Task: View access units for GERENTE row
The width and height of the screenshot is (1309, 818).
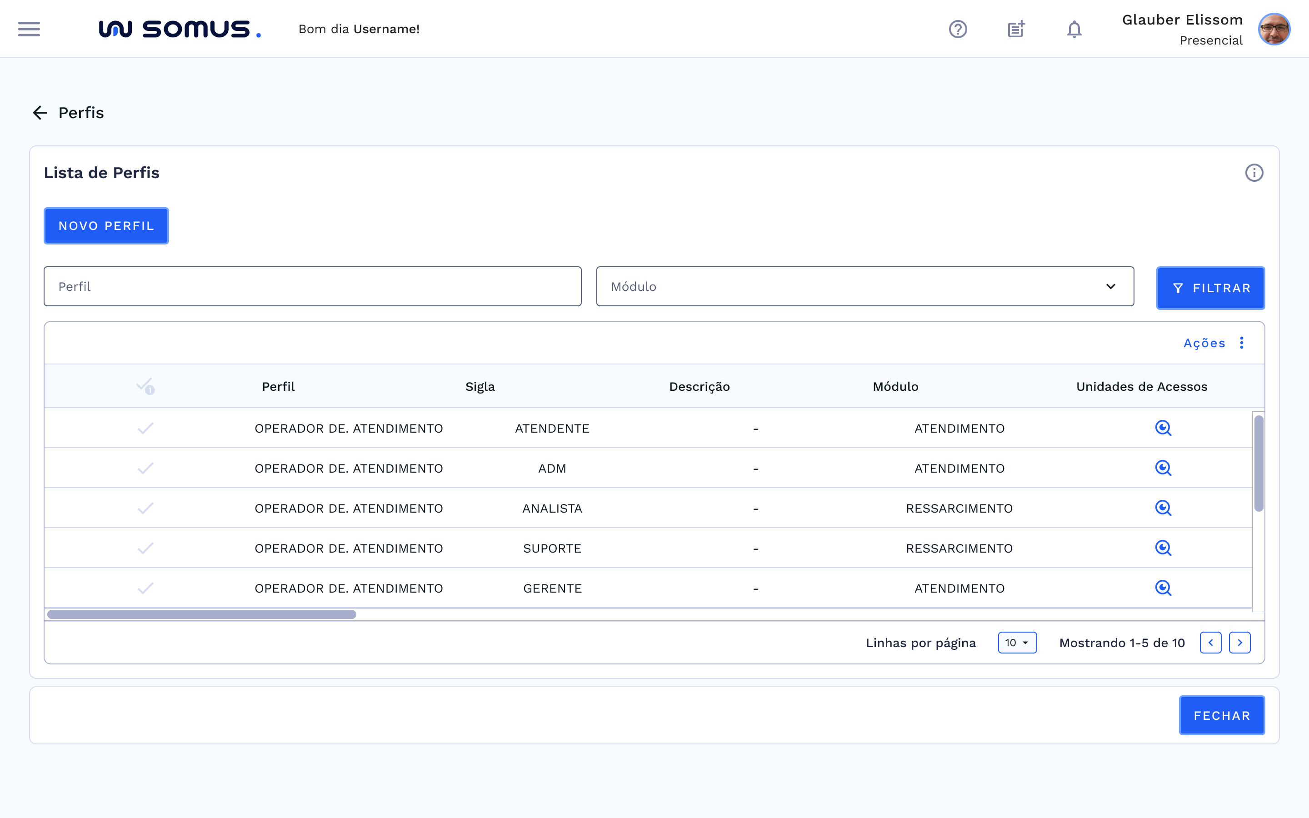Action: (1163, 588)
